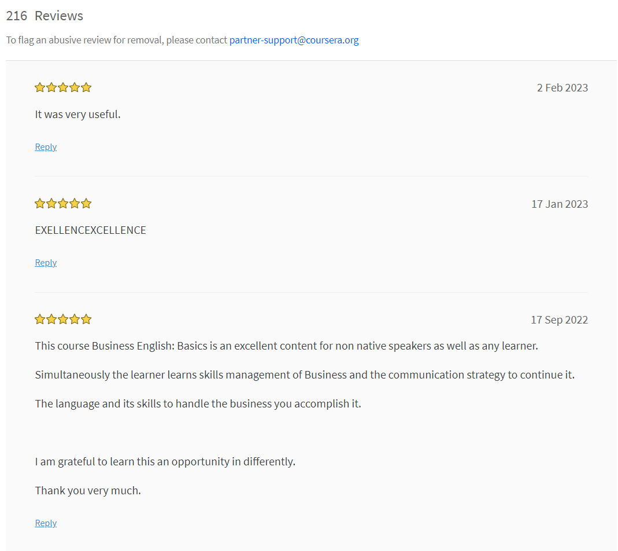Screen dimensions: 618x551
Task: Reply to the 17 Sep 2022 review
Action: click(x=46, y=523)
